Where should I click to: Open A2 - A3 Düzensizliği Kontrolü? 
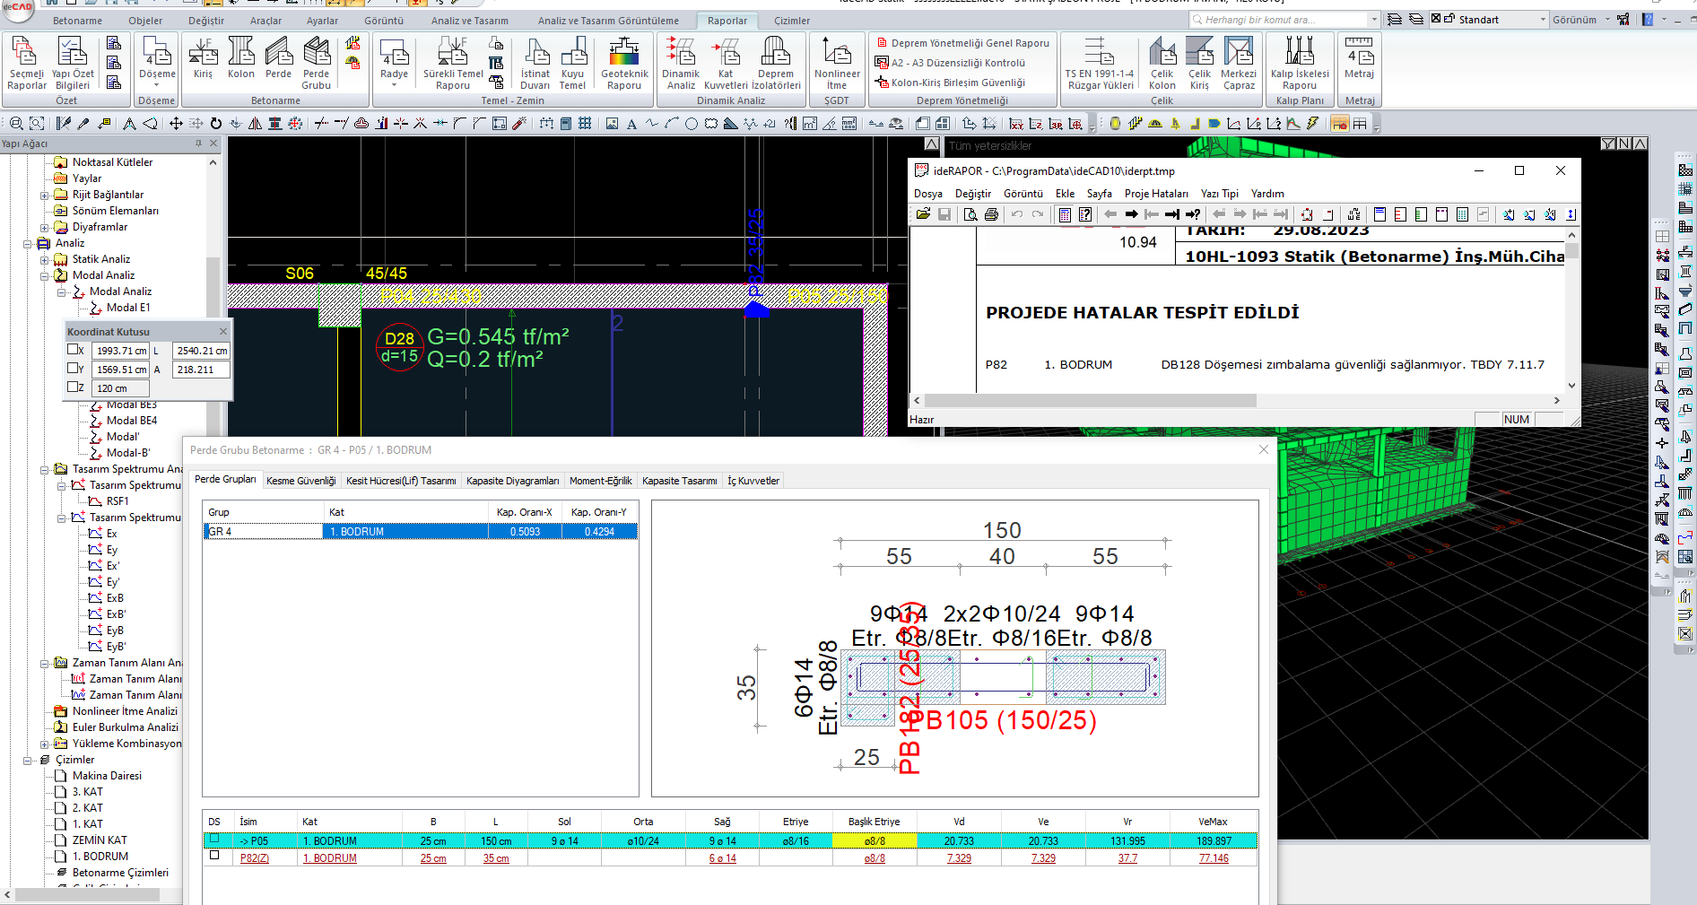(x=950, y=63)
